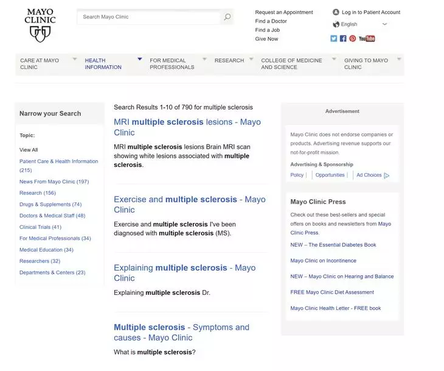Select View All topic filter

[29, 150]
